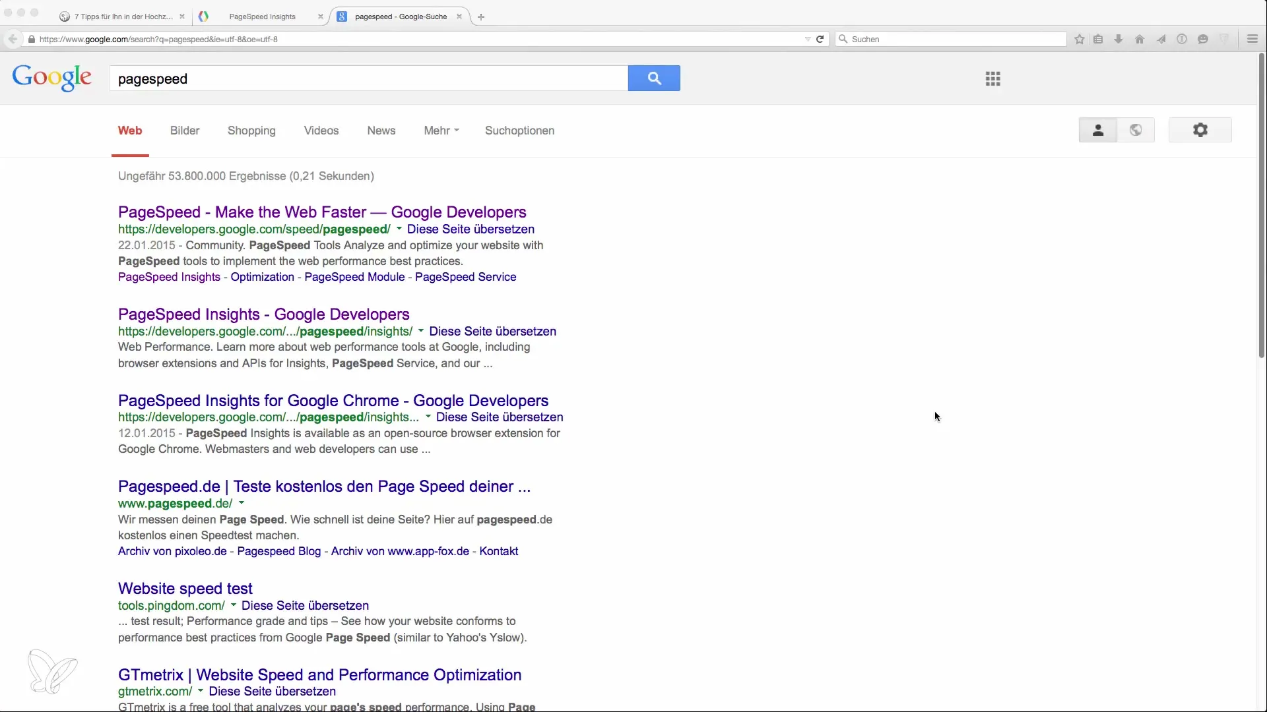Image resolution: width=1267 pixels, height=712 pixels.
Task: Open Suchoptionen search tools
Action: point(519,131)
